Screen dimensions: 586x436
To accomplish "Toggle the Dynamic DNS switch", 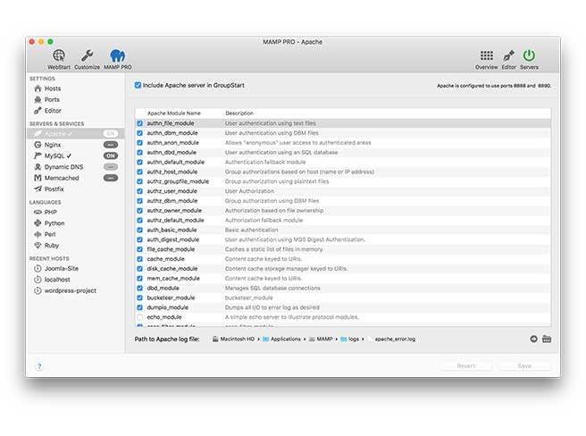I will (111, 167).
